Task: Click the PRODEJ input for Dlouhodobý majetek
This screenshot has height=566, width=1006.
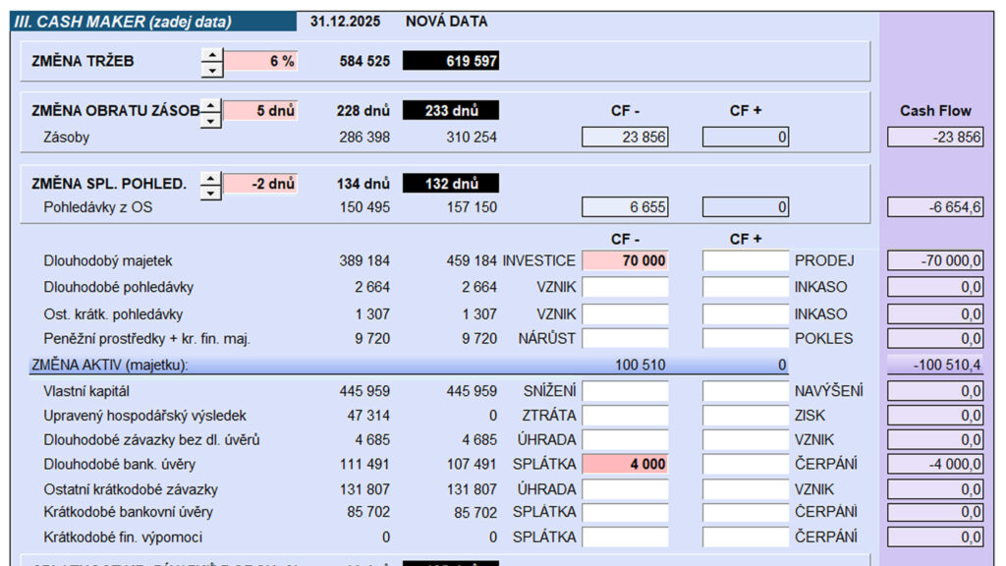Action: 745,261
